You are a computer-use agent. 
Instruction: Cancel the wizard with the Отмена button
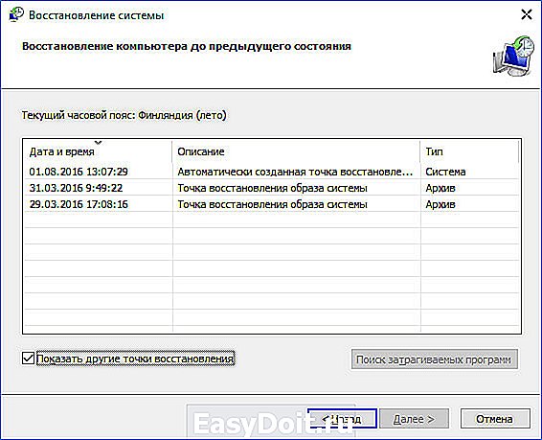495,419
